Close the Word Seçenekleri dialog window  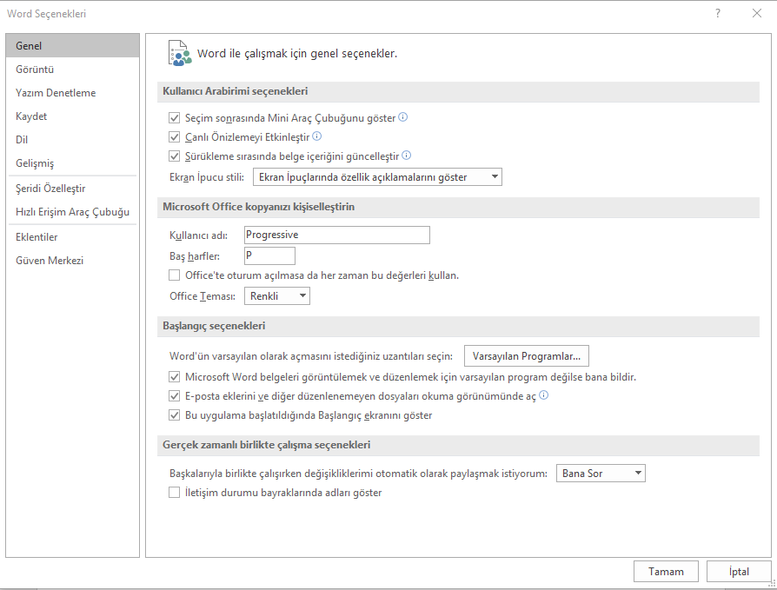tap(757, 14)
